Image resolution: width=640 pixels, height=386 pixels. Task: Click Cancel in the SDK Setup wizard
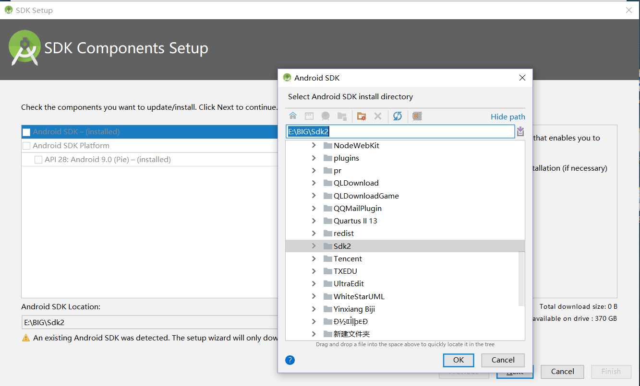pyautogui.click(x=562, y=371)
